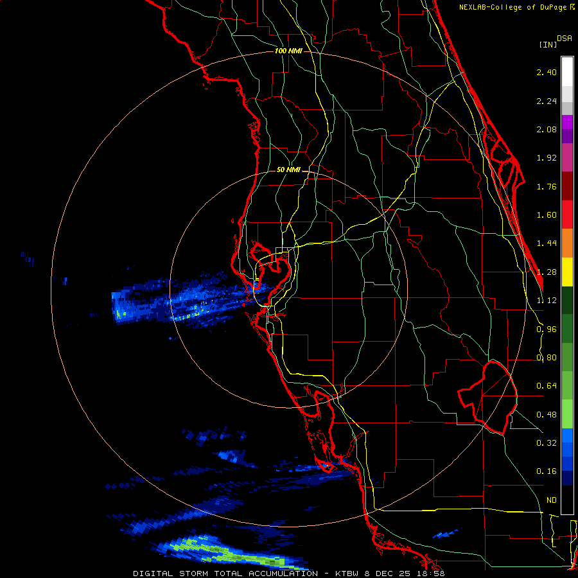This screenshot has width=578, height=578.
Task: Pick the bright red legend swatch
Action: (x=567, y=215)
